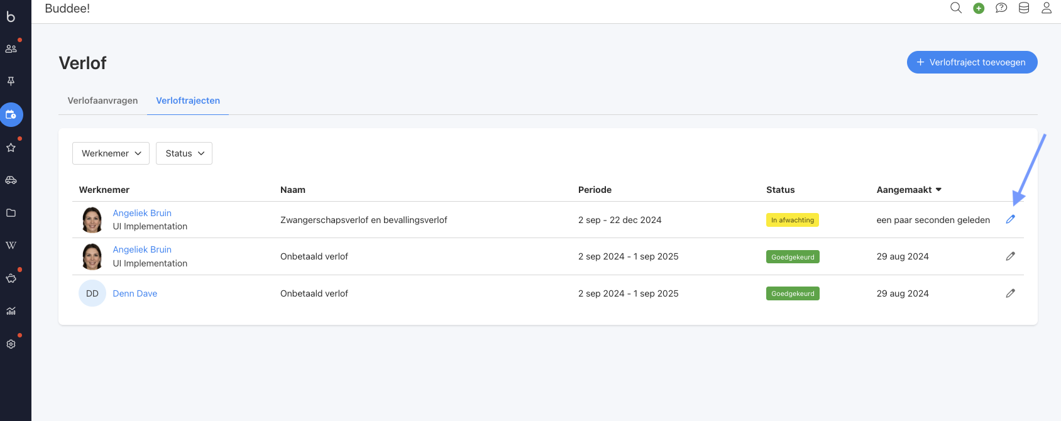
Task: Open the help chat bubble icon
Action: coord(1001,8)
